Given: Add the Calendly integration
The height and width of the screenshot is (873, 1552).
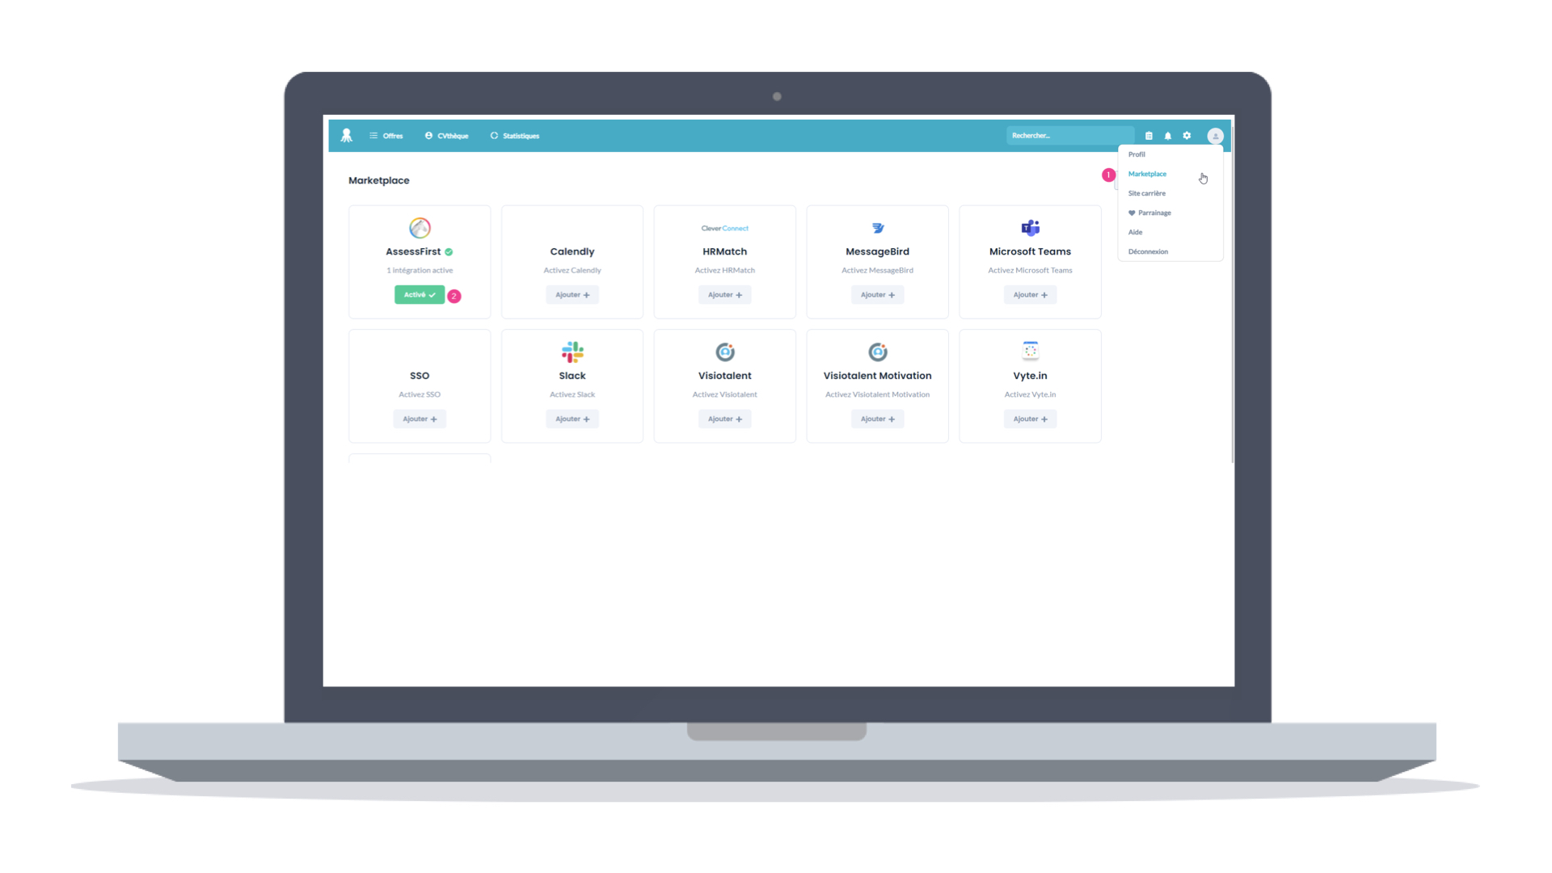Looking at the screenshot, I should point(572,295).
